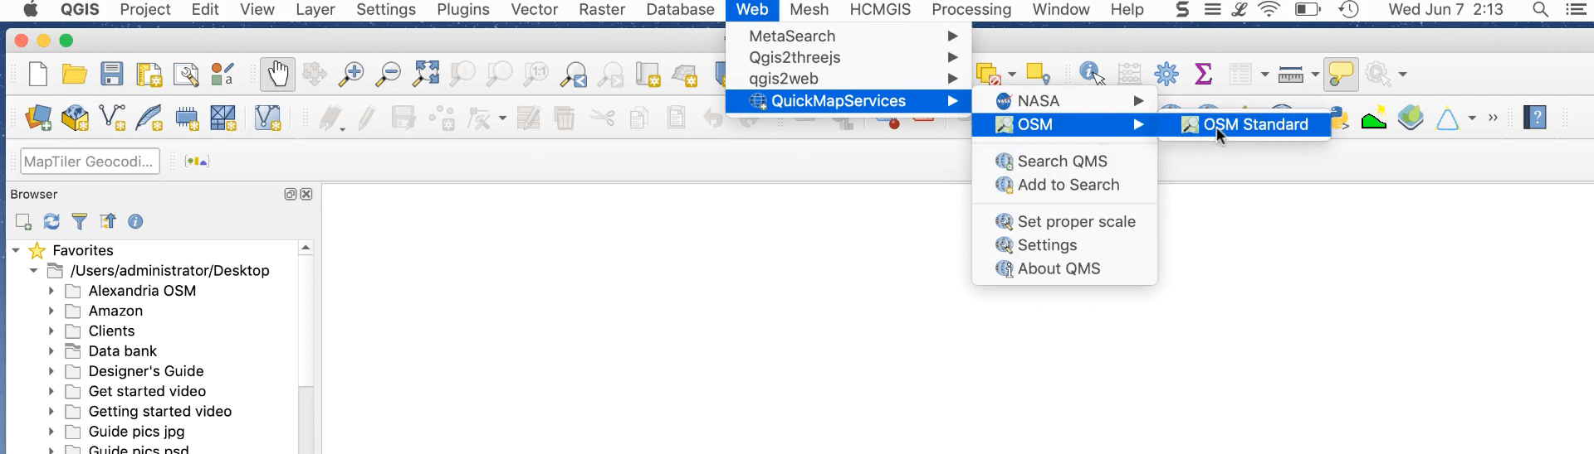Select the Get started video folder
1594x454 pixels.
click(x=147, y=391)
